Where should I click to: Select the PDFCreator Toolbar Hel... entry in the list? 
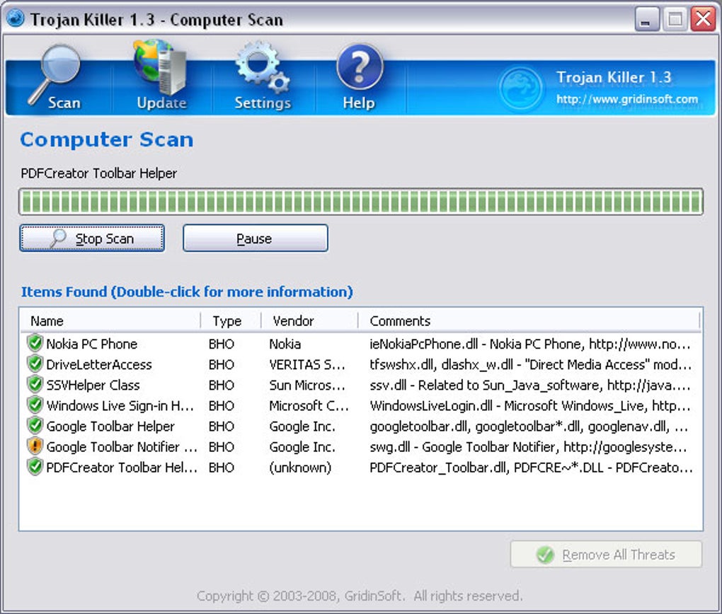click(x=122, y=467)
